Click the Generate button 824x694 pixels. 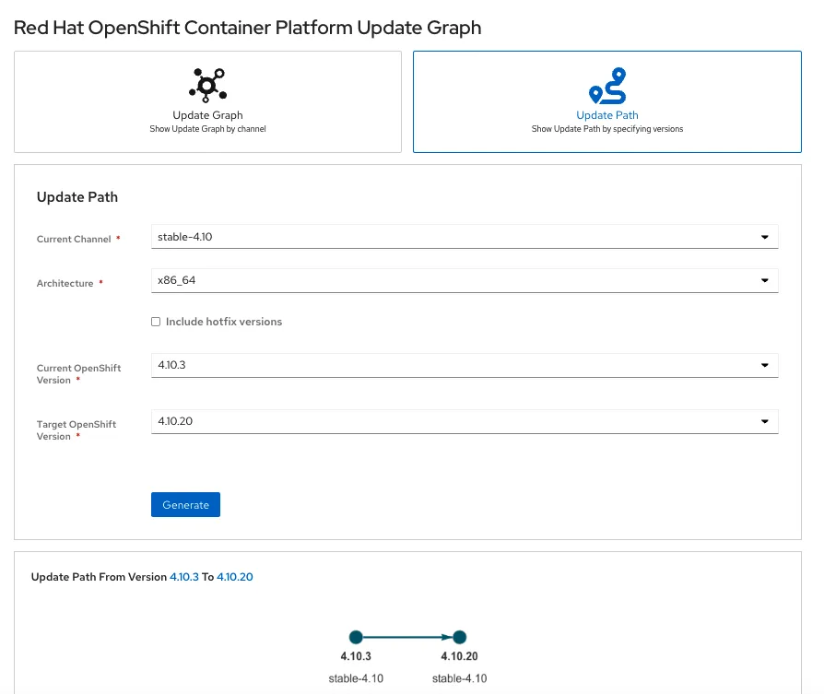[x=185, y=504]
